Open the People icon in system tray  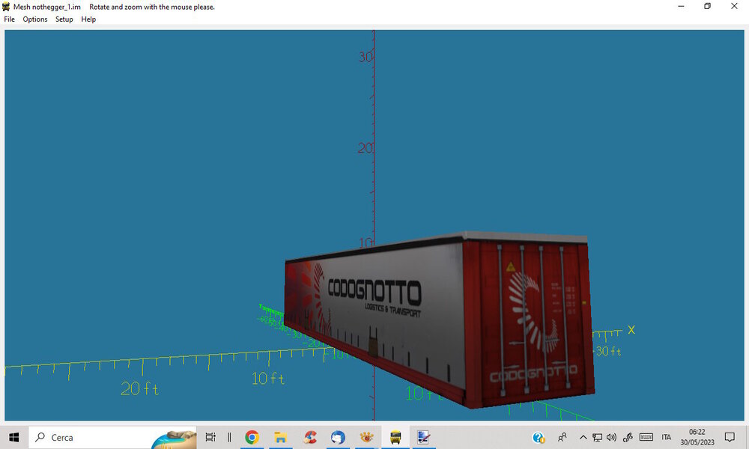562,437
